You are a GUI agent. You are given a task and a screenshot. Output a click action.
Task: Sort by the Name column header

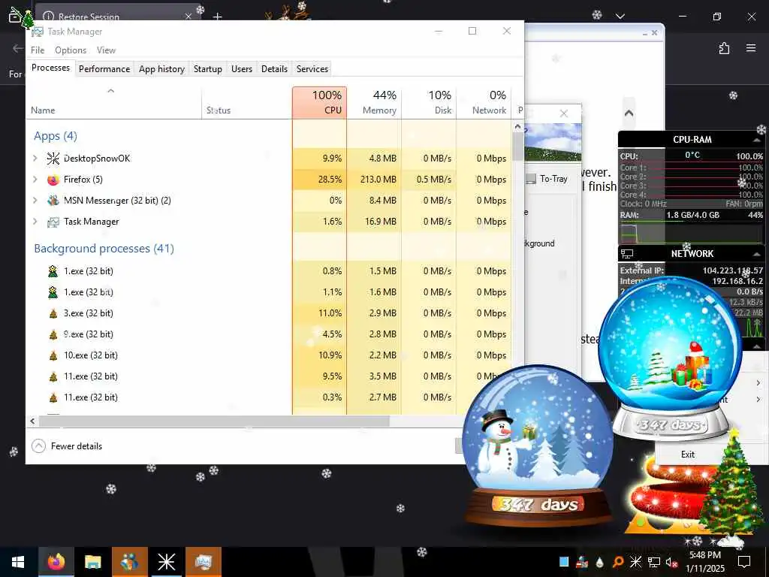(x=113, y=102)
